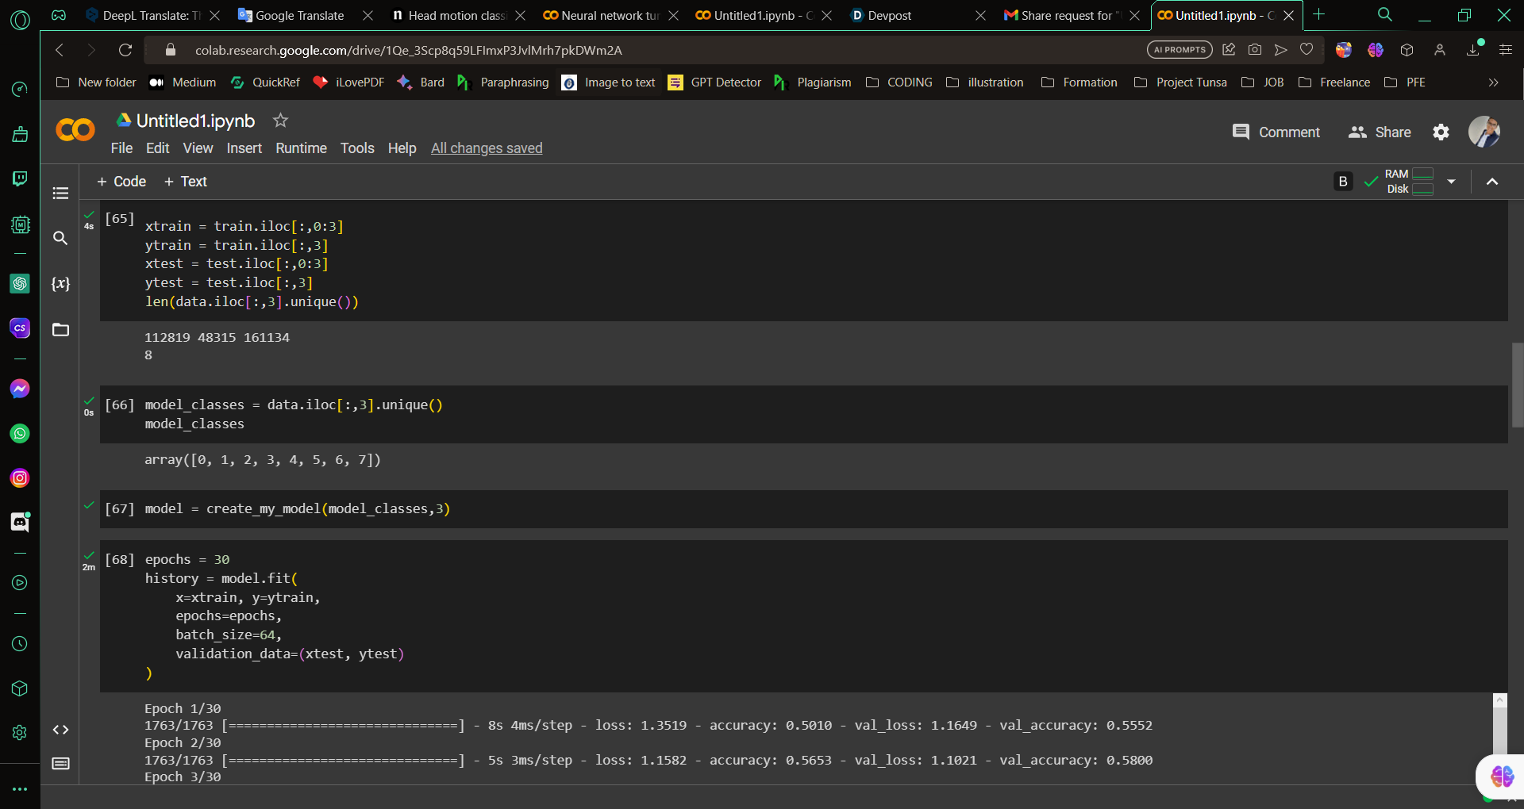
Task: Click the AI PROMPTS button in address bar
Action: pos(1180,50)
